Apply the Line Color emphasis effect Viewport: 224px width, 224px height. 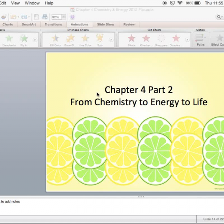85,40
